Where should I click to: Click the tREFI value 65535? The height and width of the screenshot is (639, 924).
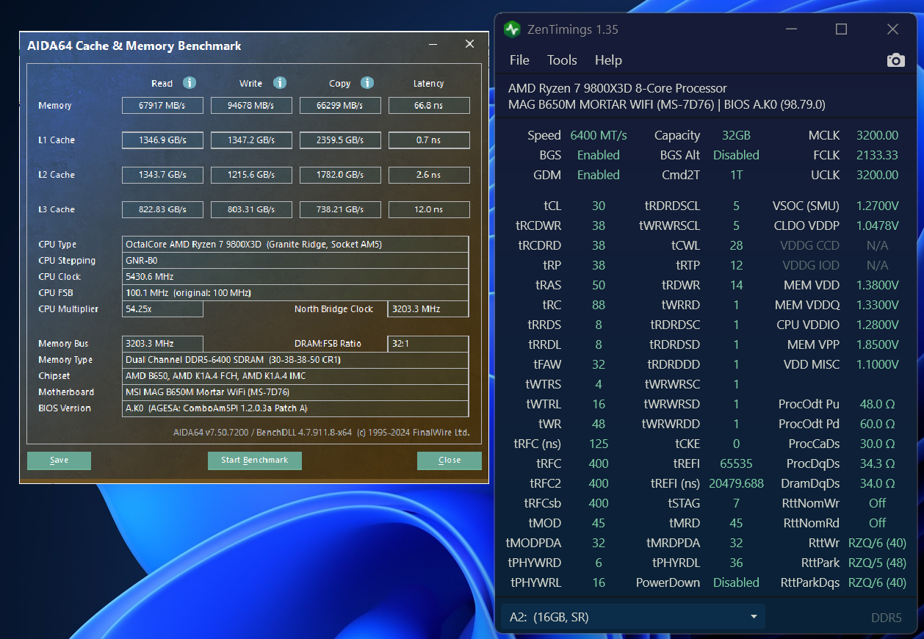736,463
